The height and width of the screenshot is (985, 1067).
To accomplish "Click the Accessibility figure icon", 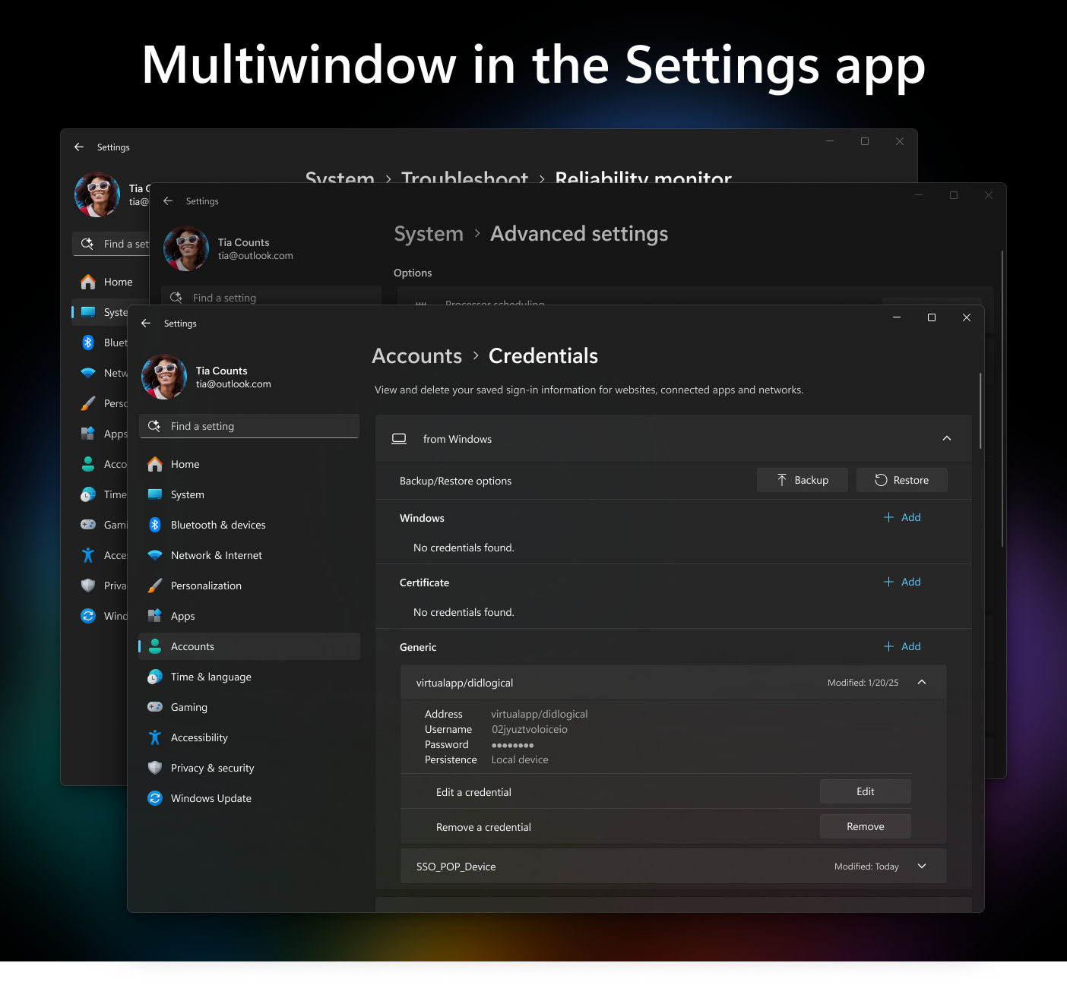I will (x=155, y=737).
